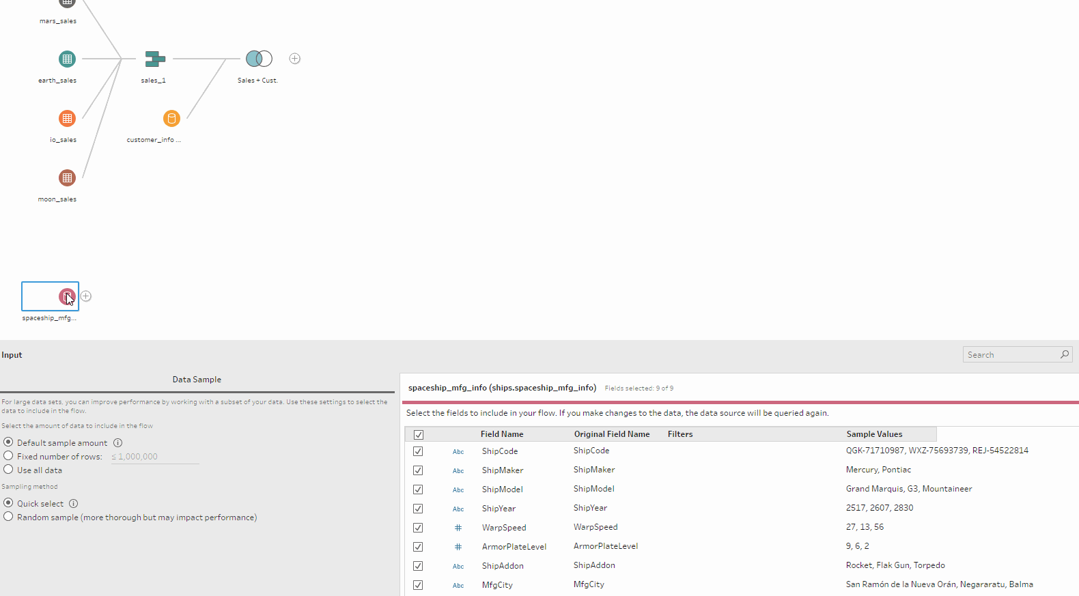This screenshot has height=596, width=1079.
Task: Click the Filters column header
Action: coord(680,434)
